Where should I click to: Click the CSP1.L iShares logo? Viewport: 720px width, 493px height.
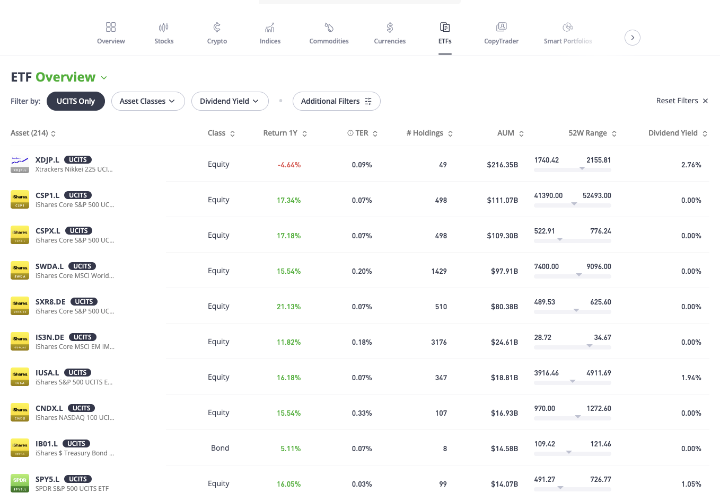20,200
